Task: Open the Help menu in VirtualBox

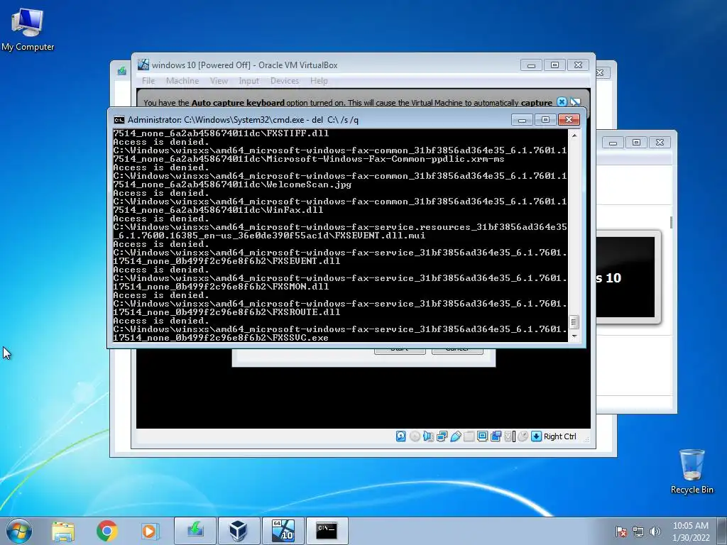Action: point(319,81)
